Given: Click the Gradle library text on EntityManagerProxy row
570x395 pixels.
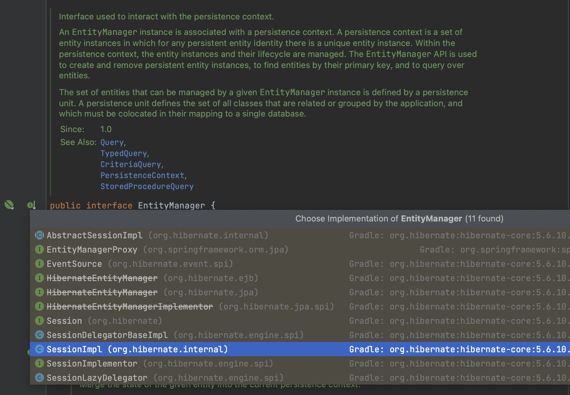Looking at the screenshot, I should [x=495, y=249].
